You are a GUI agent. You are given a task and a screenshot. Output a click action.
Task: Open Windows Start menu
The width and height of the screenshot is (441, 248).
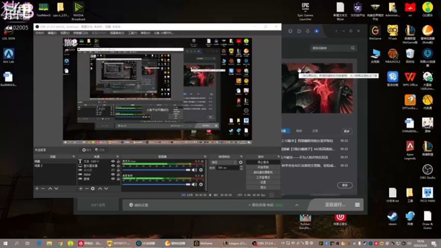pyautogui.click(x=6, y=243)
